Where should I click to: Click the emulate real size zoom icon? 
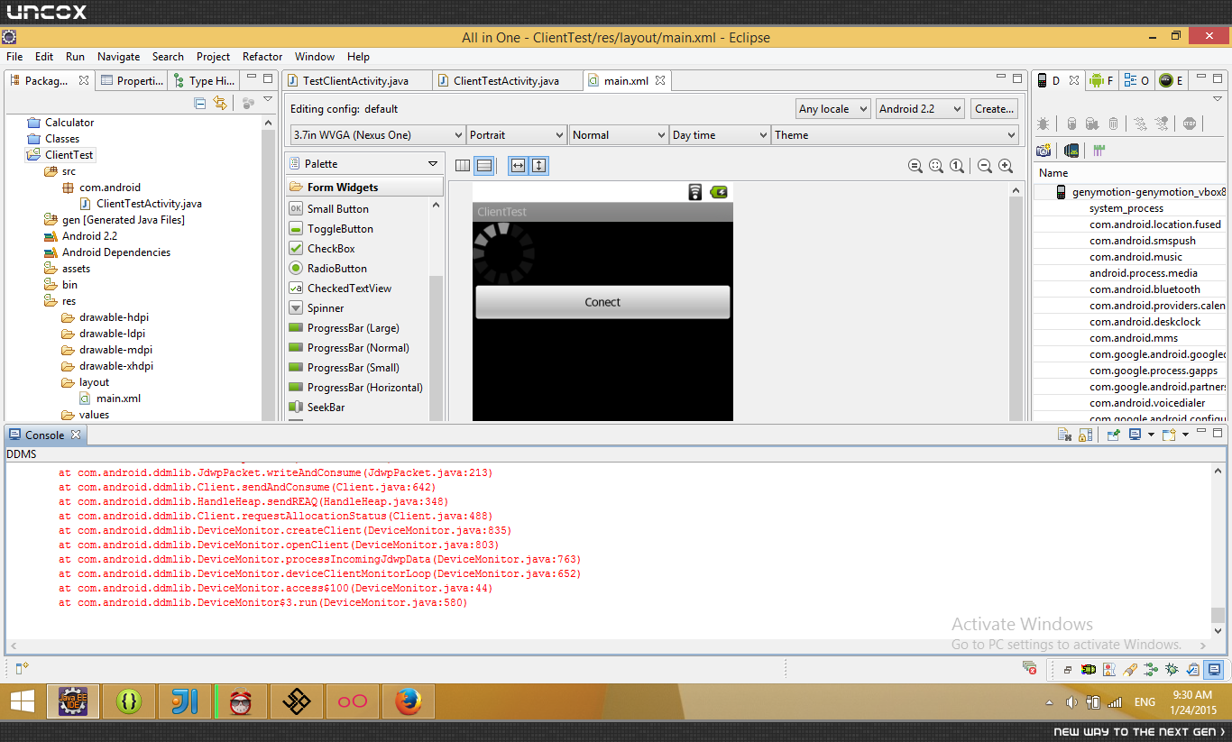click(915, 166)
